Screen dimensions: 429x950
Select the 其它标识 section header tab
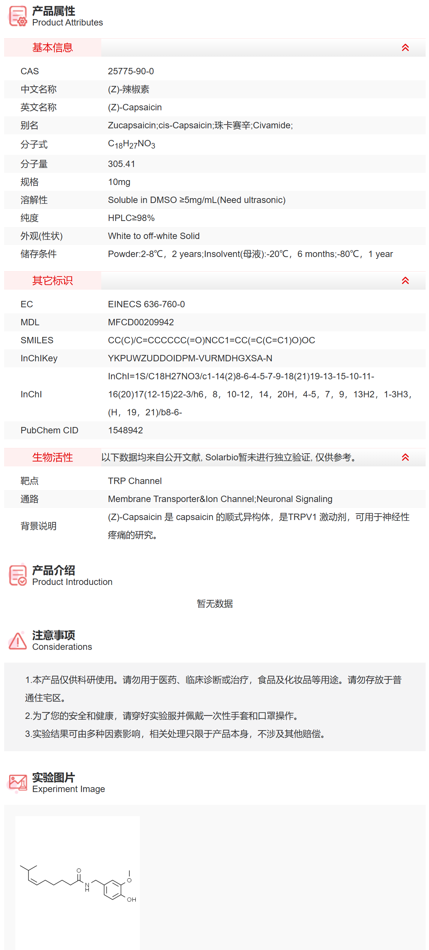(x=52, y=281)
